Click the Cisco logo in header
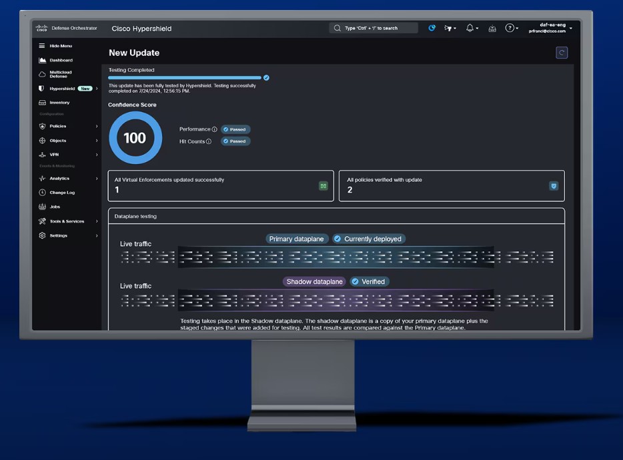Viewport: 623px width, 460px height. tap(41, 28)
